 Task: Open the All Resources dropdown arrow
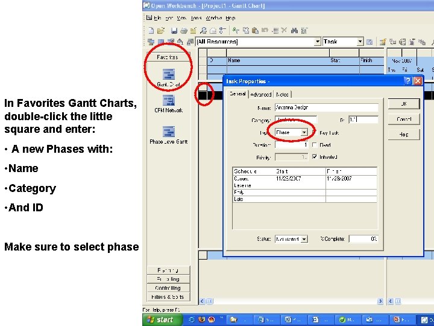(318, 42)
